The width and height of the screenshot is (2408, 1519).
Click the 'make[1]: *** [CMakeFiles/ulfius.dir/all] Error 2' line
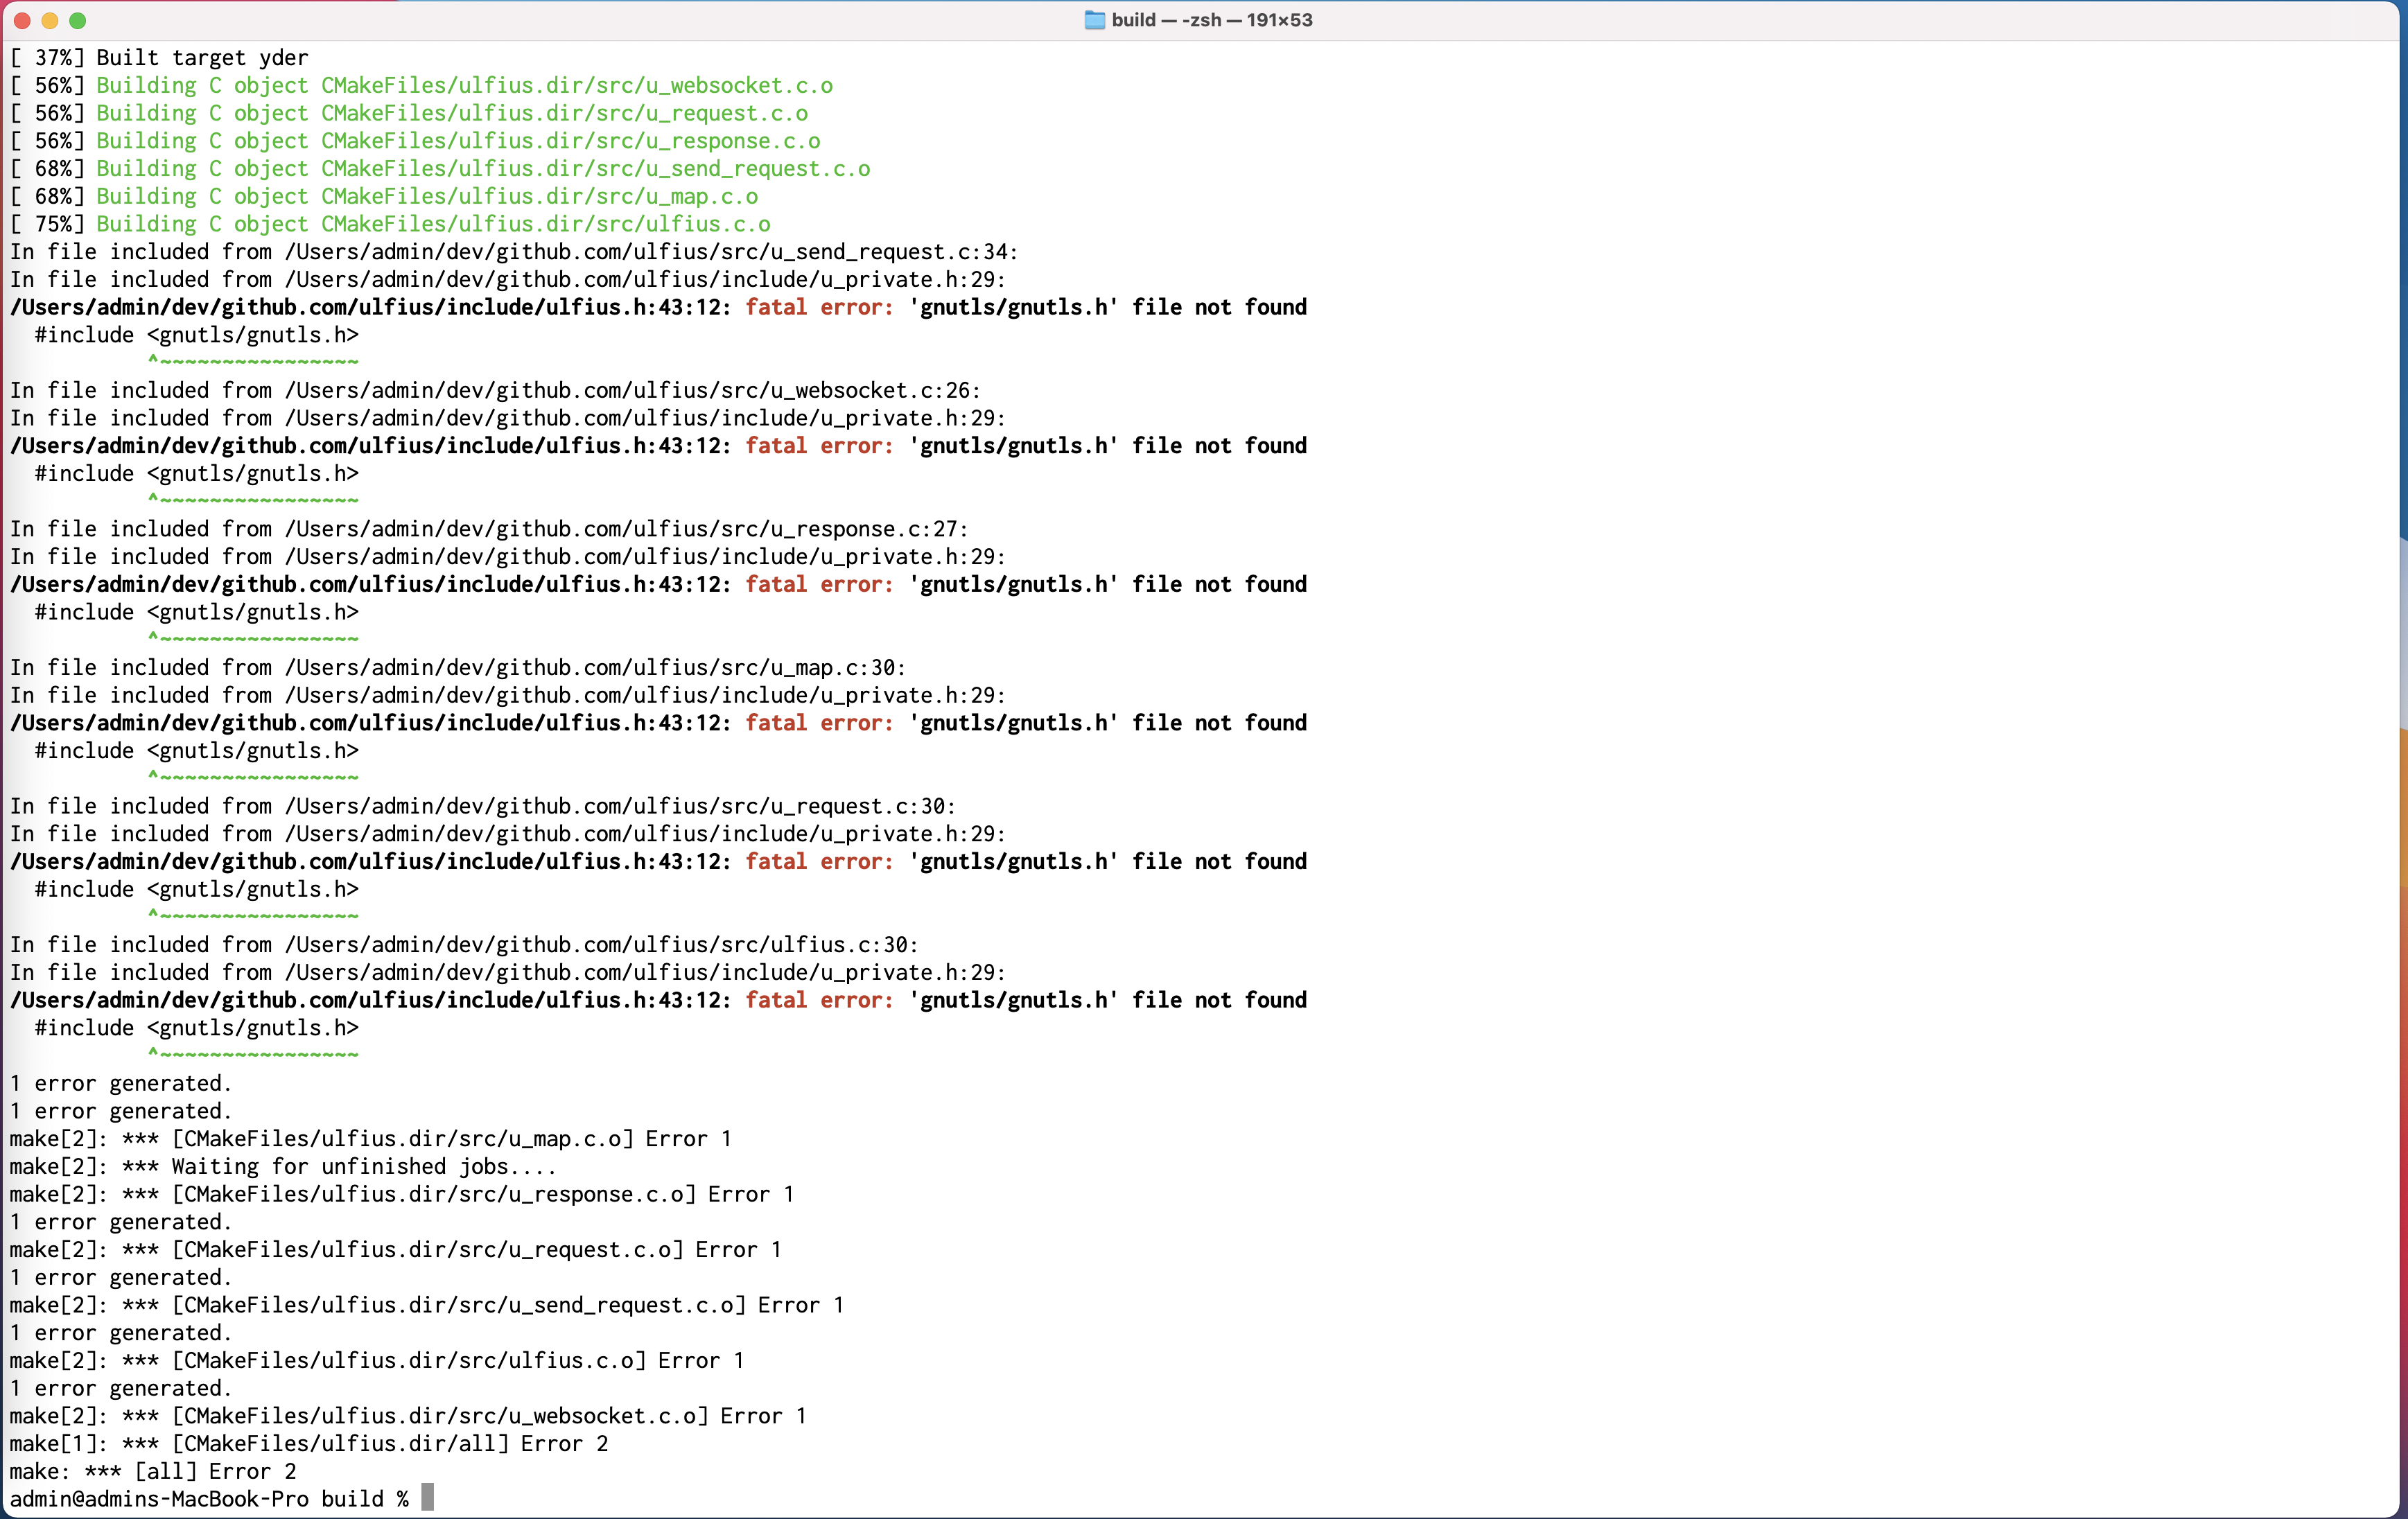click(x=308, y=1443)
